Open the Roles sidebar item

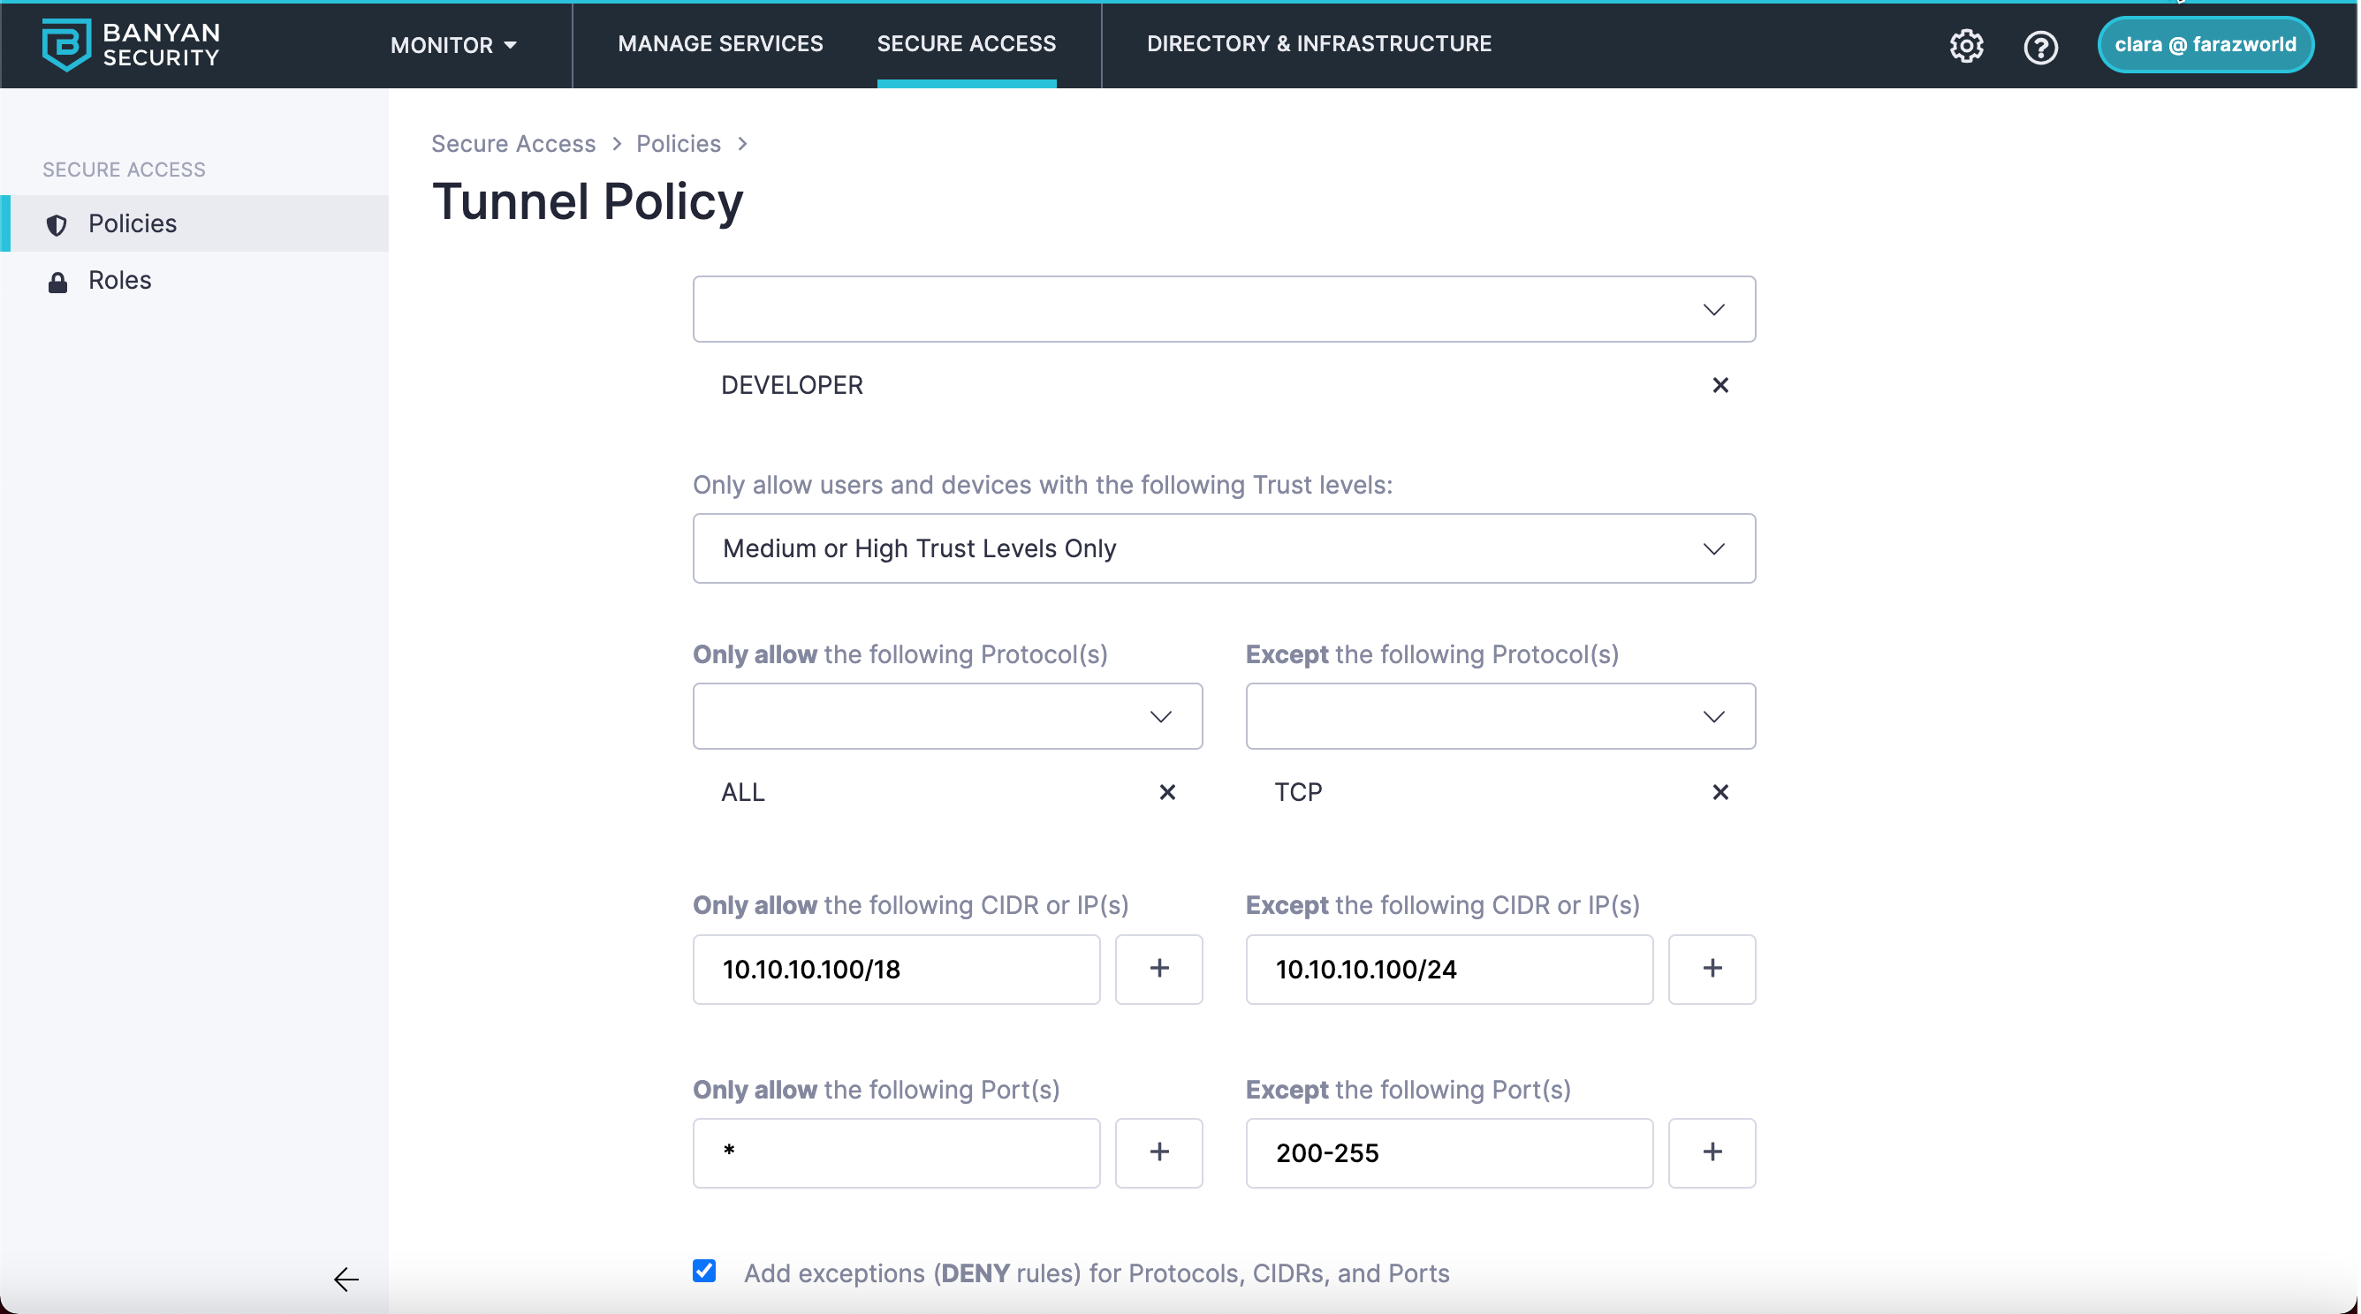120,280
